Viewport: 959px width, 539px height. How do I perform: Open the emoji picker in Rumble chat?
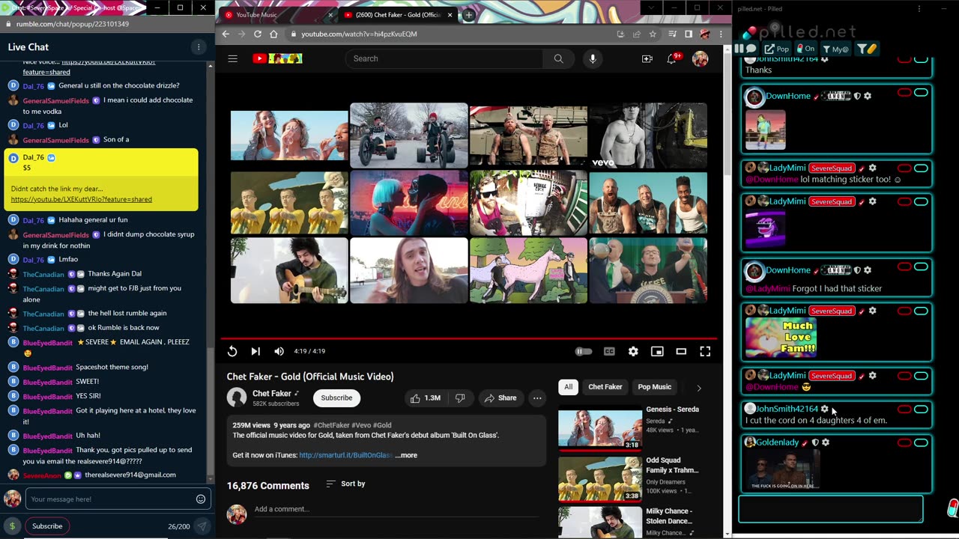pos(201,499)
